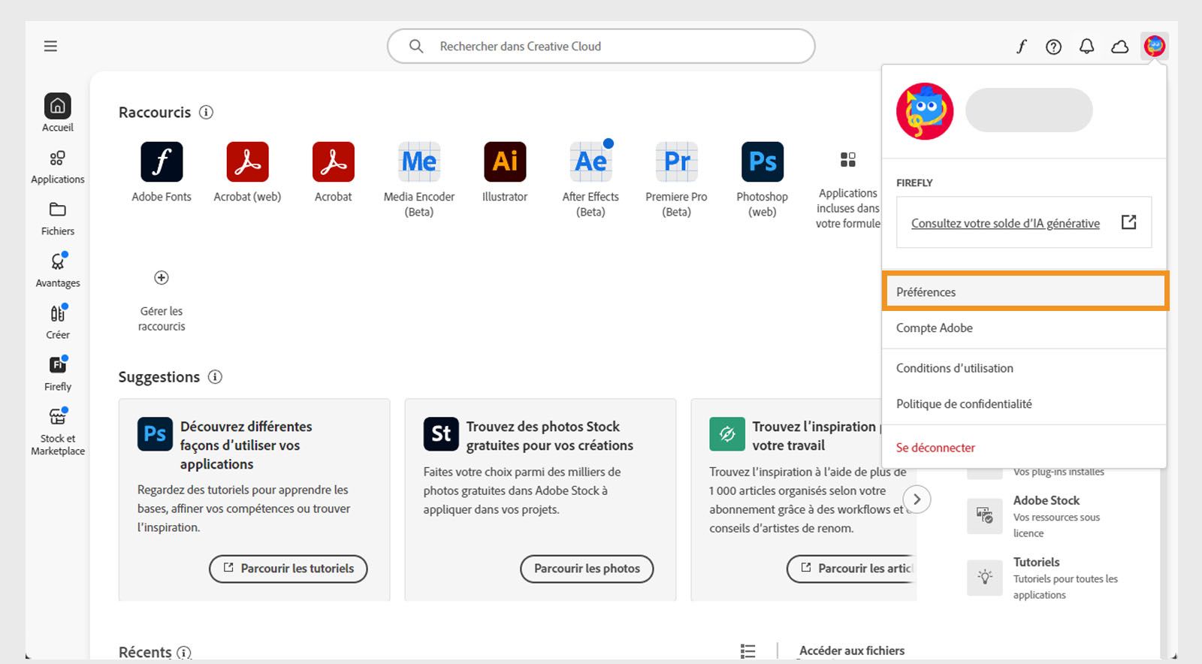The height and width of the screenshot is (664, 1202).
Task: Open the hamburger menu
Action: [50, 47]
